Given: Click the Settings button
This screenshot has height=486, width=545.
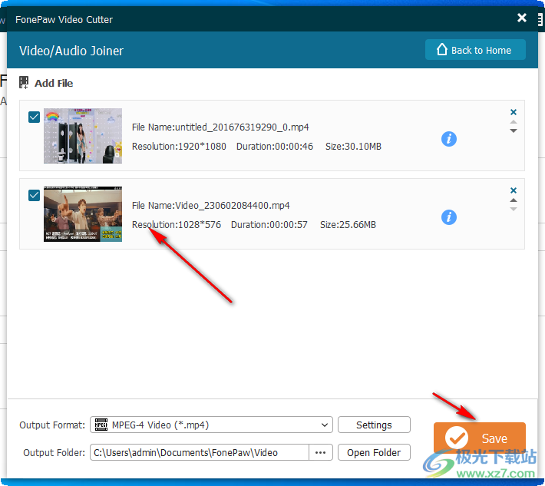Looking at the screenshot, I should (374, 425).
